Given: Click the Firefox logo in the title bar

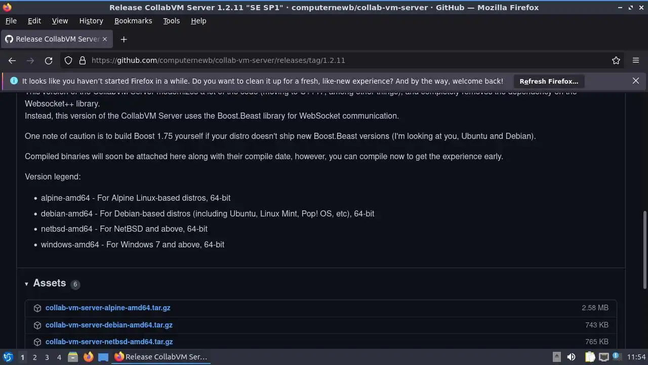Looking at the screenshot, I should click(x=7, y=7).
